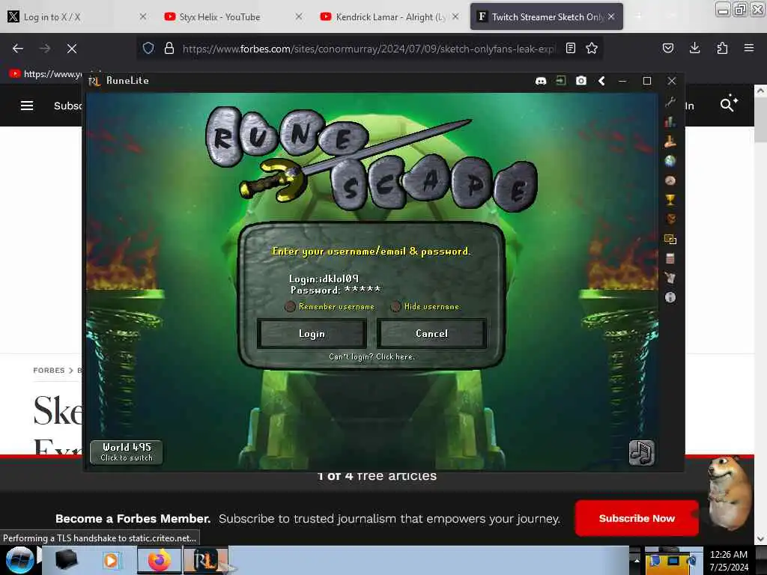Open the Firefox application menu
The height and width of the screenshot is (575, 767).
[x=749, y=48]
